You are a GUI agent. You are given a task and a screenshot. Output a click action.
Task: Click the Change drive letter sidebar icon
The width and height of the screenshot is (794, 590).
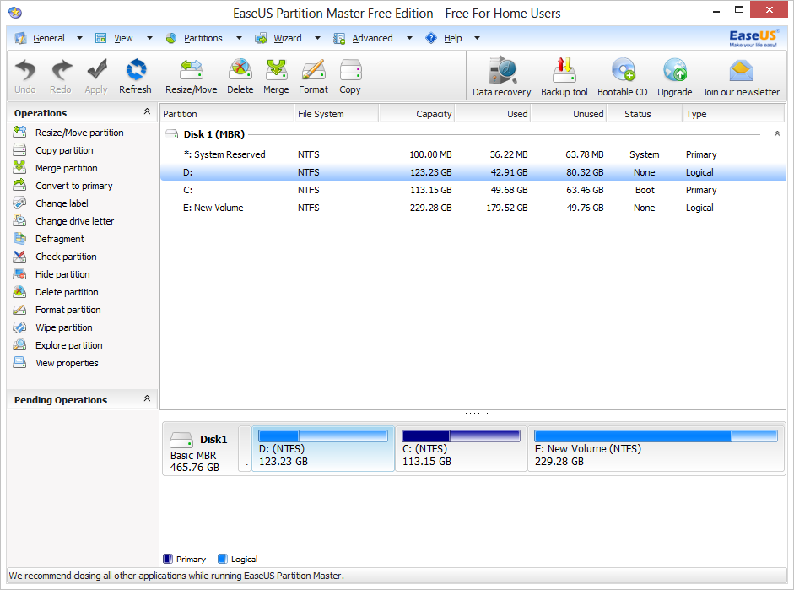pyautogui.click(x=19, y=221)
